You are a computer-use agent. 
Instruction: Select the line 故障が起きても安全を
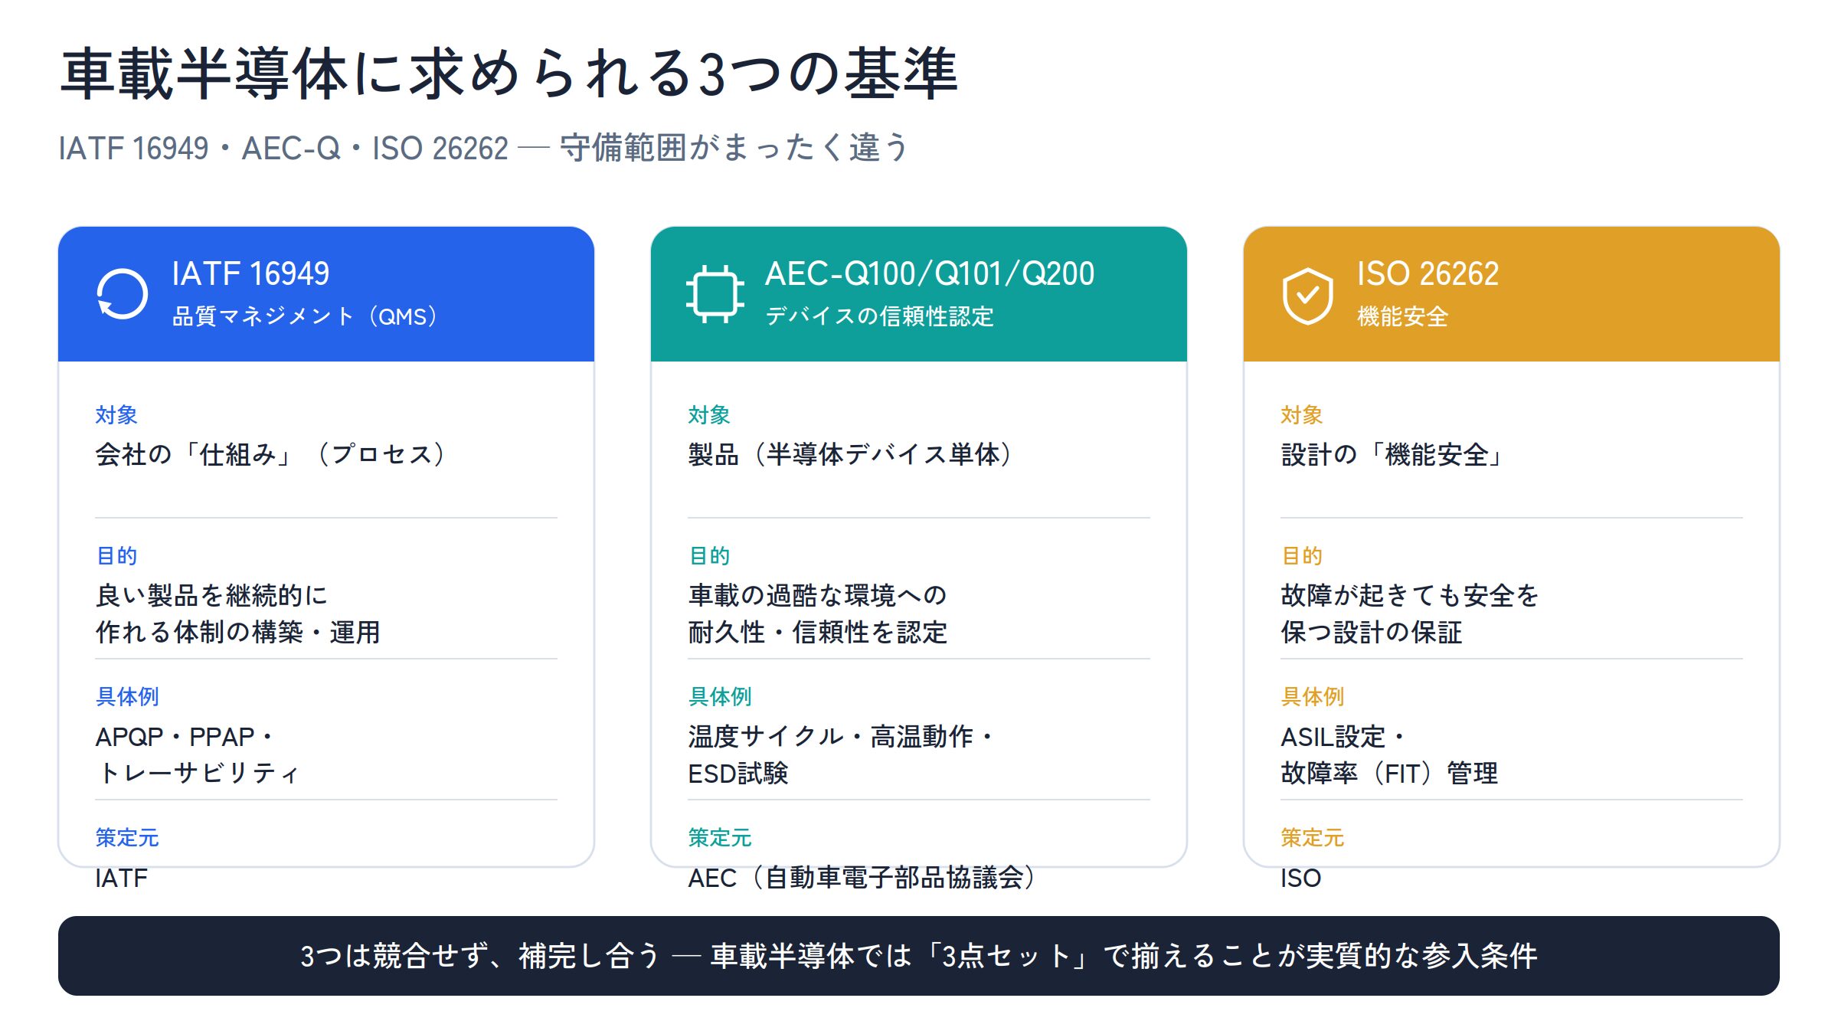pos(1410,595)
